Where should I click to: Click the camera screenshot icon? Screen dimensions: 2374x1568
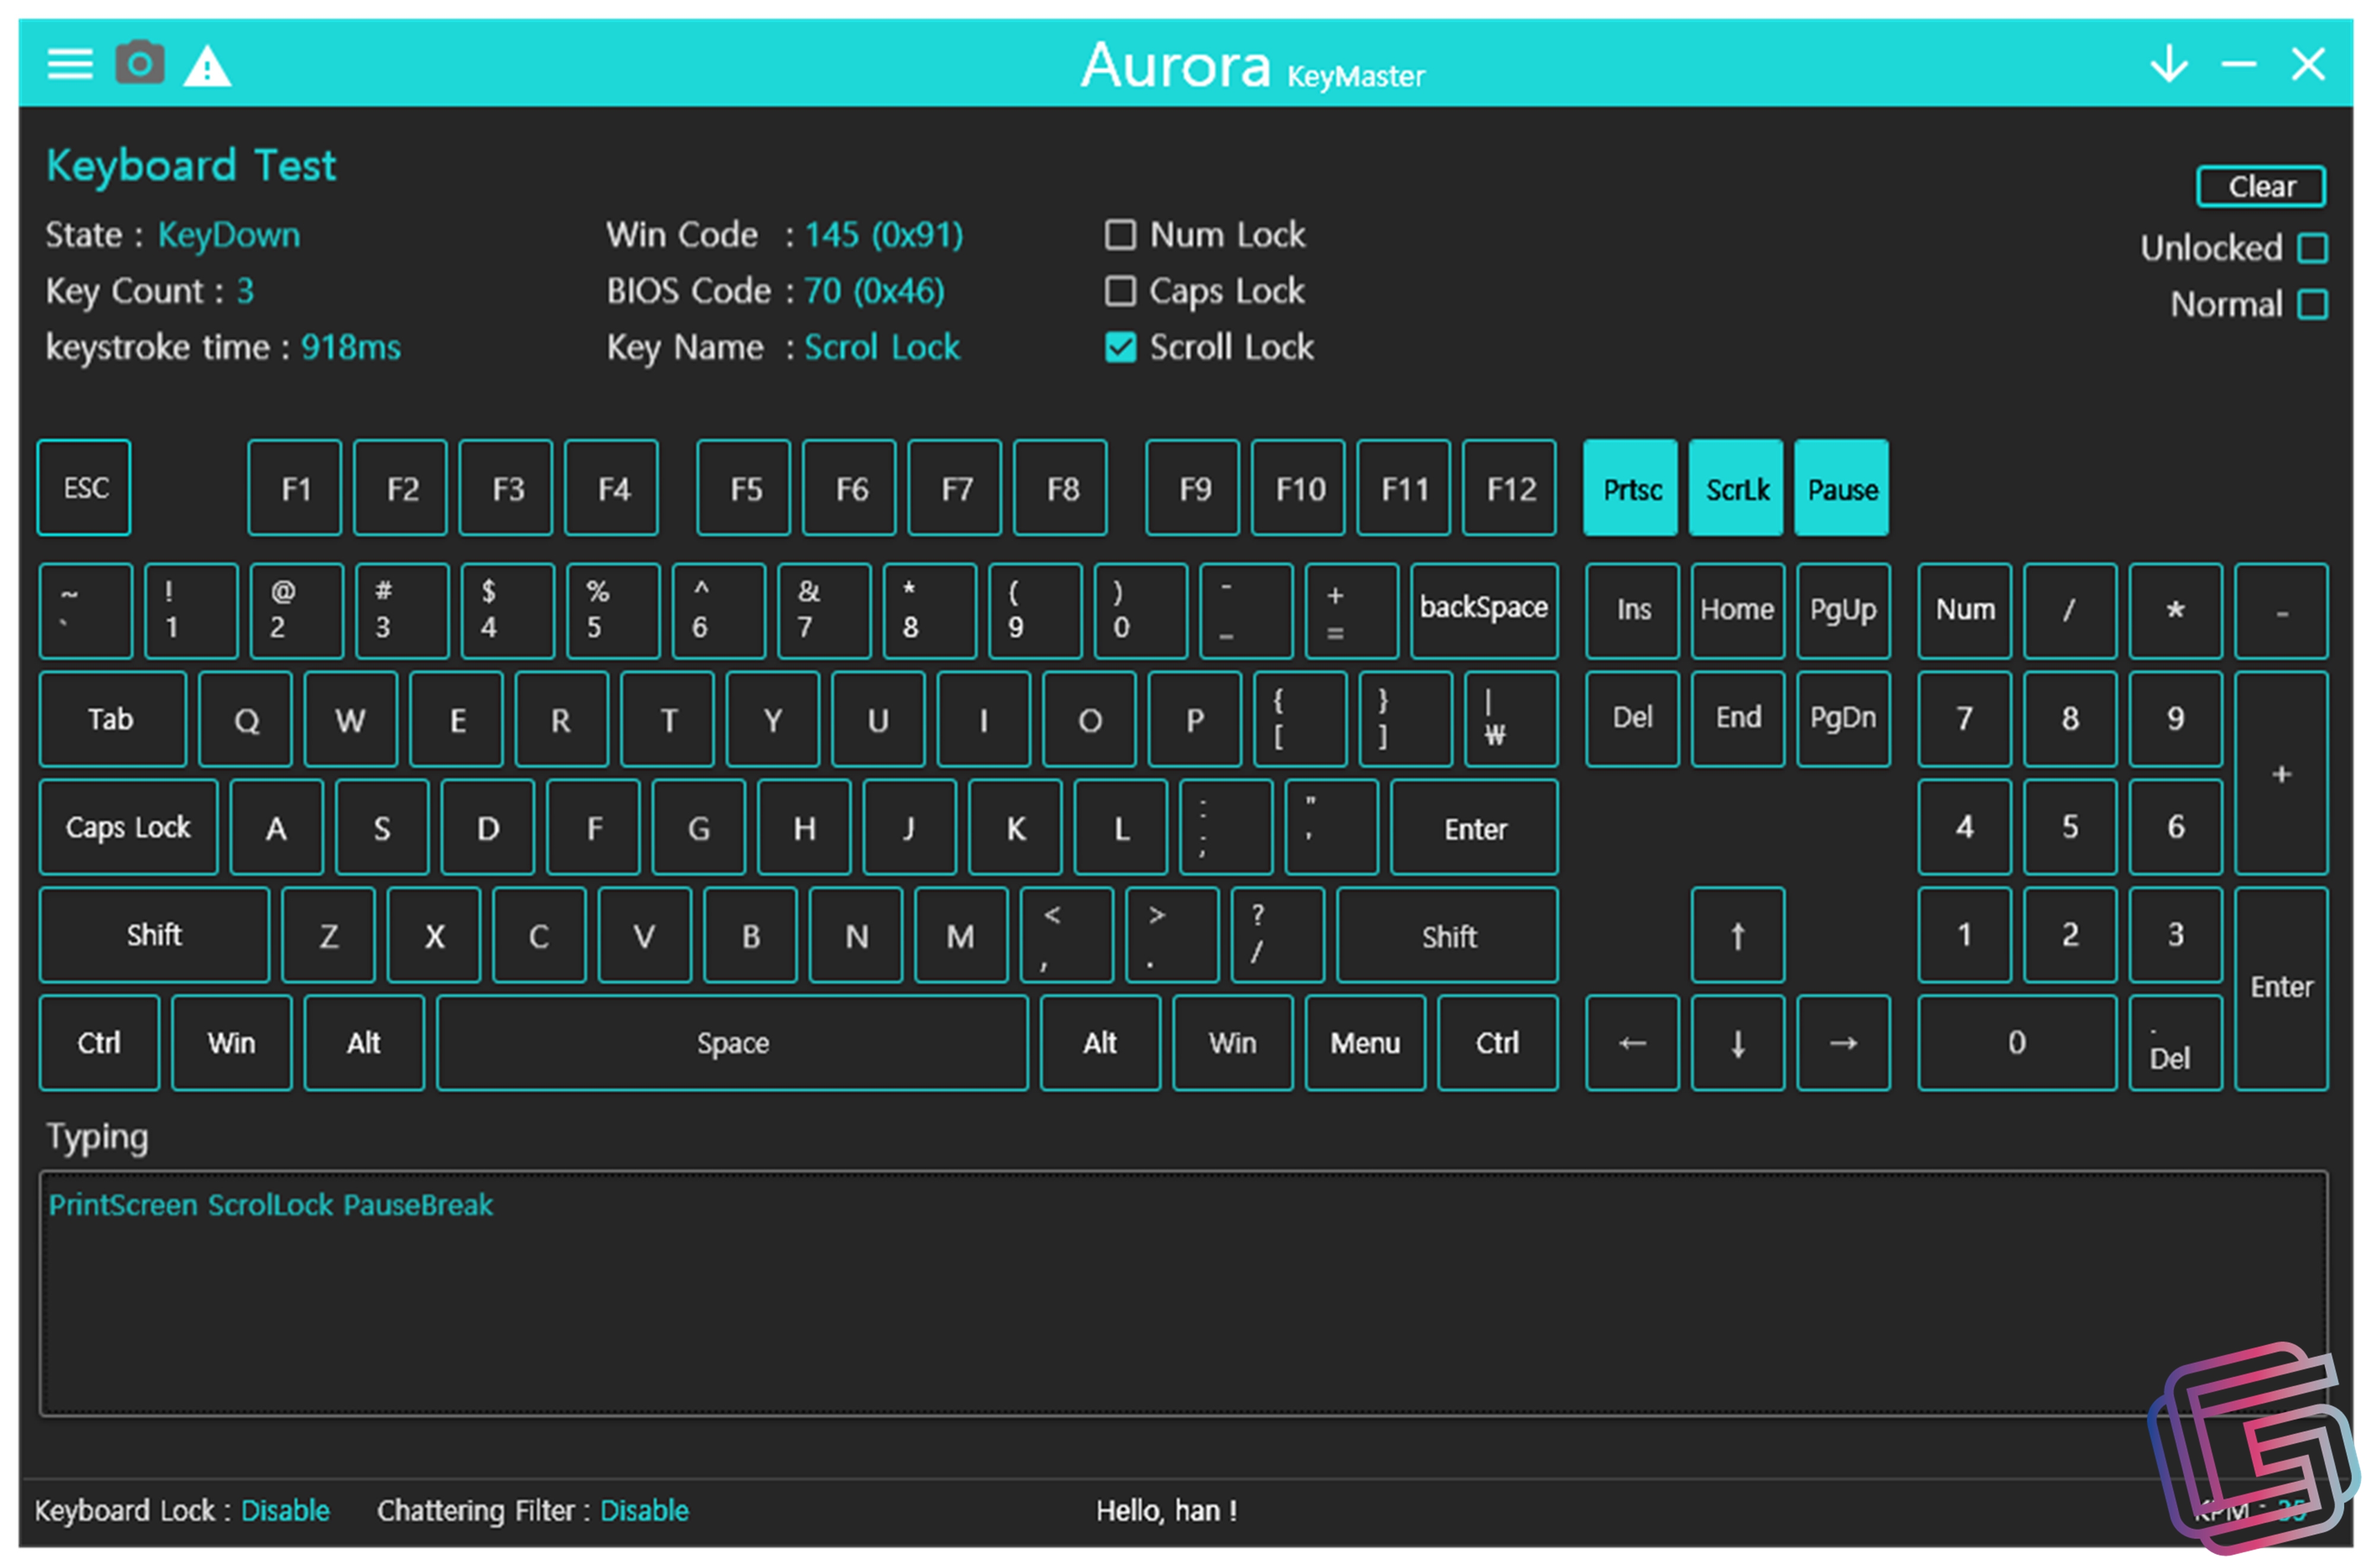pos(140,63)
